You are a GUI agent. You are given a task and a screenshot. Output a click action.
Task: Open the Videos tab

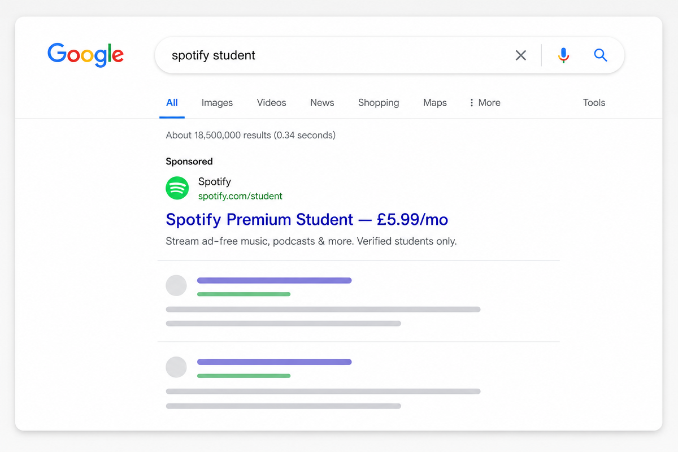click(x=271, y=103)
